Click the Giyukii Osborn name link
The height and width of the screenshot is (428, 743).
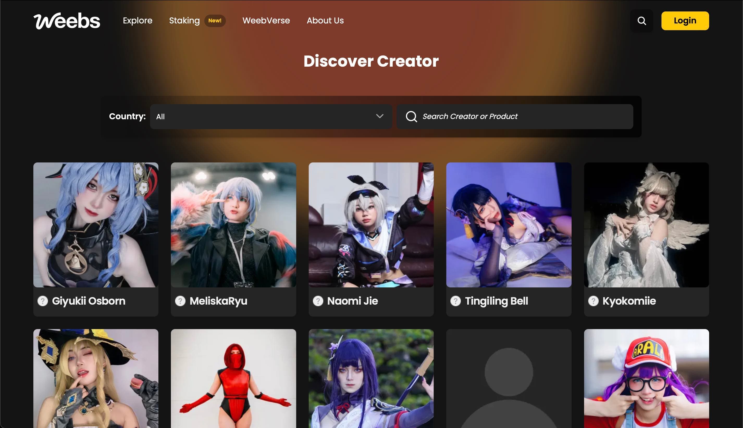(89, 301)
